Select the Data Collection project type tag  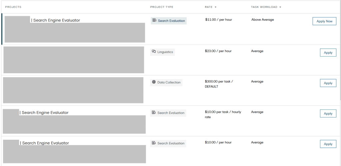tap(166, 83)
